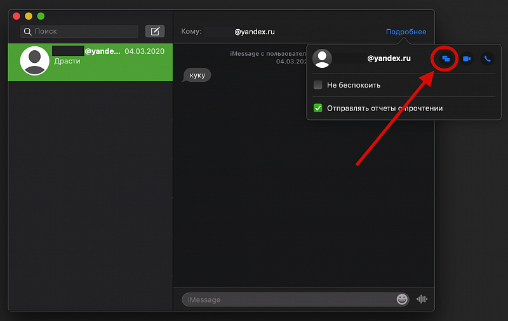The height and width of the screenshot is (321, 508).
Task: Click the "куку" message bubble
Action: click(197, 75)
